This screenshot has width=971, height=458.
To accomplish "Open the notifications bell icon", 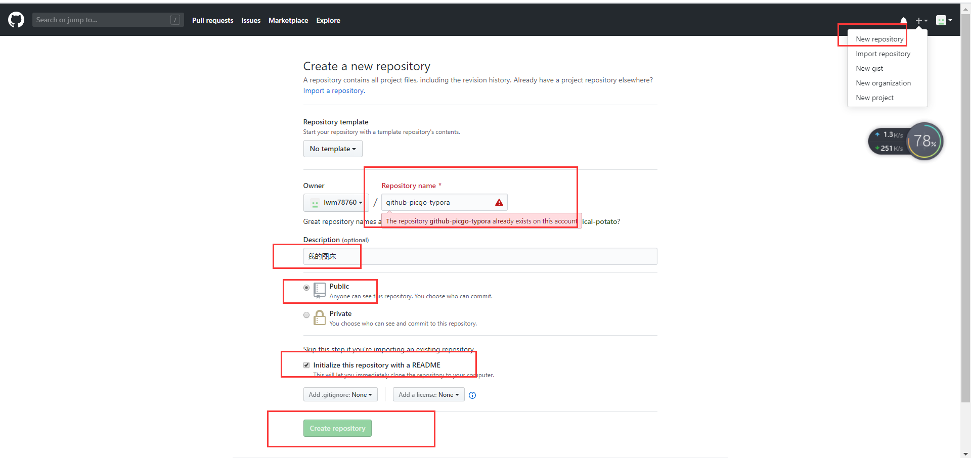I will coord(903,20).
